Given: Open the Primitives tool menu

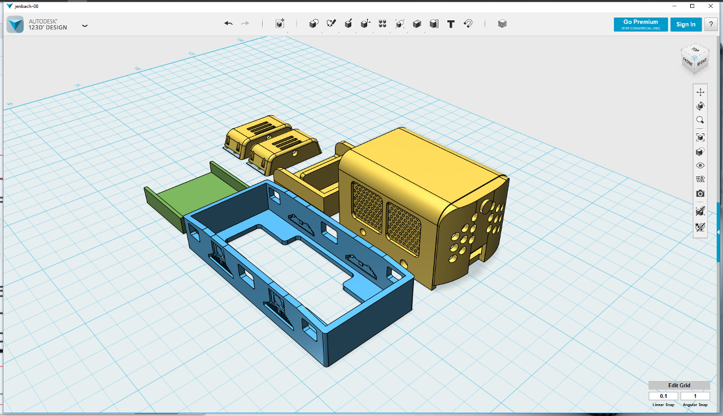Looking at the screenshot, I should pos(314,24).
